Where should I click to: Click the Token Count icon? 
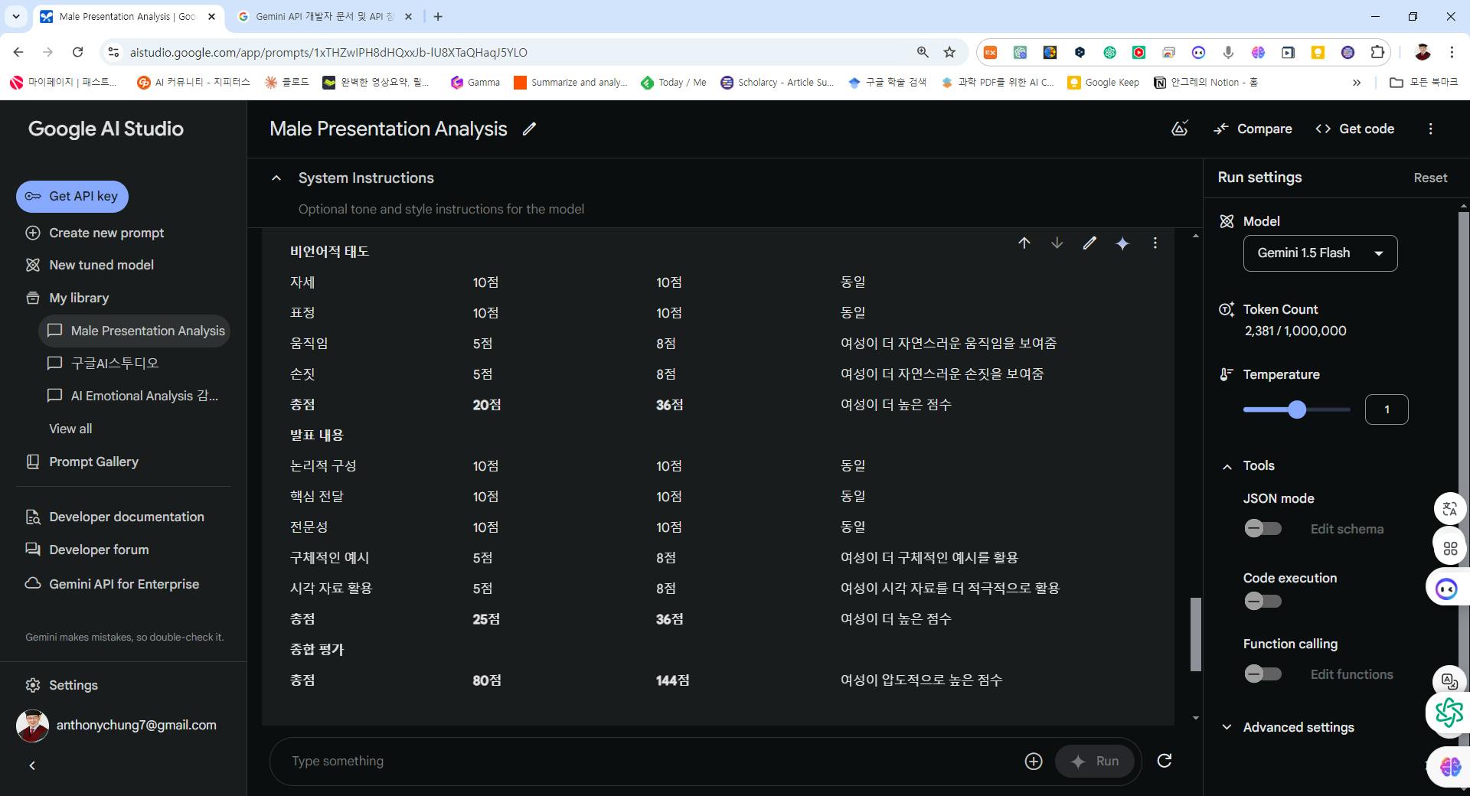tap(1227, 309)
